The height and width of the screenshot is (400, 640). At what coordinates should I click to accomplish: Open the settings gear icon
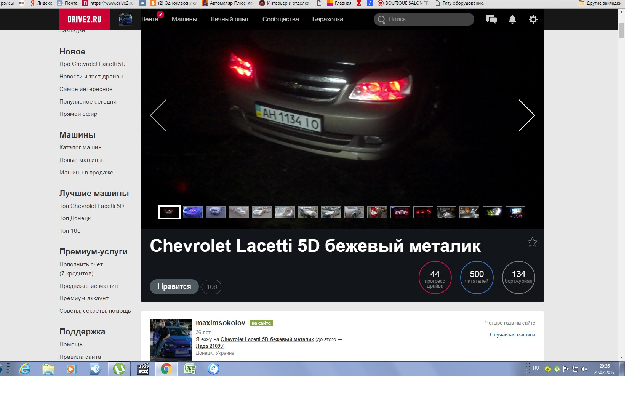click(533, 19)
